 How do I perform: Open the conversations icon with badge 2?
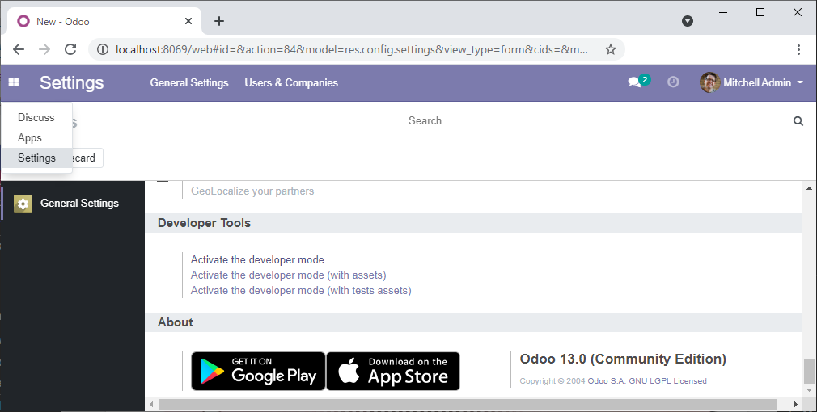pos(639,82)
